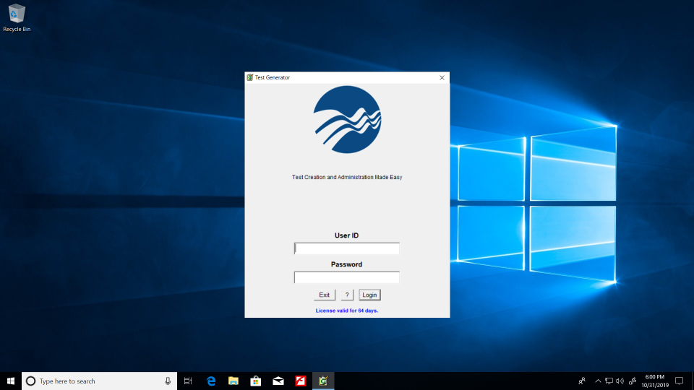
Task: Launch Microsoft Edge from the taskbar
Action: (211, 381)
